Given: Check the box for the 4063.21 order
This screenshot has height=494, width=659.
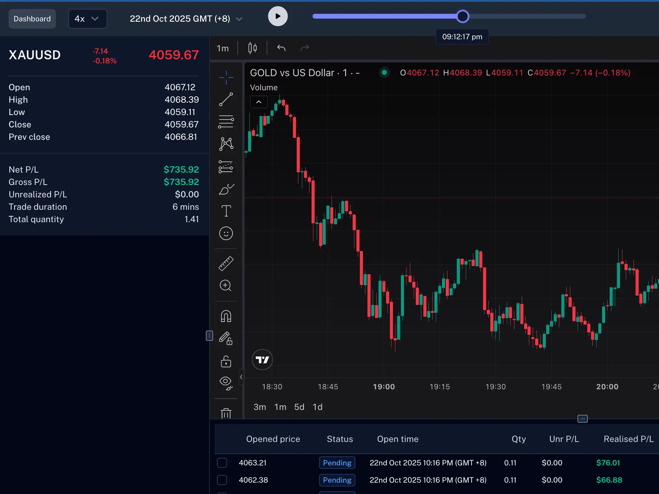Looking at the screenshot, I should pos(222,463).
